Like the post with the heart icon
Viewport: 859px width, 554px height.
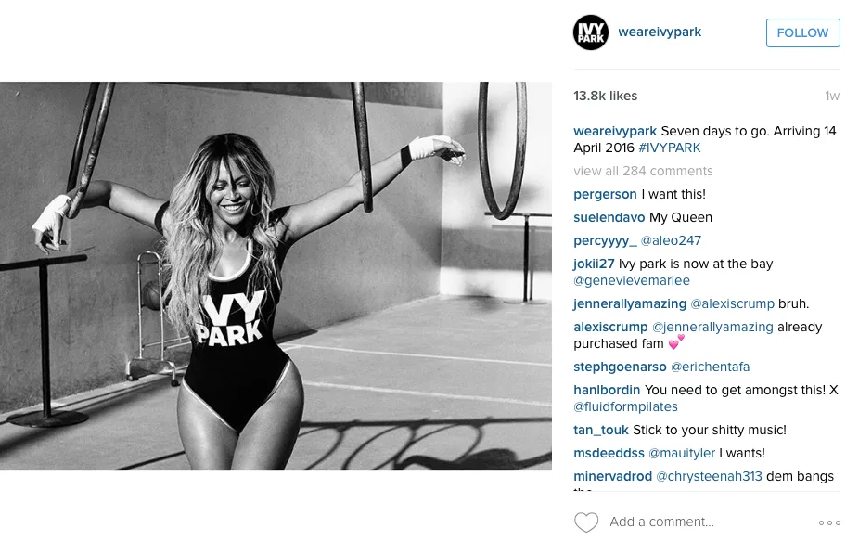pyautogui.click(x=586, y=522)
